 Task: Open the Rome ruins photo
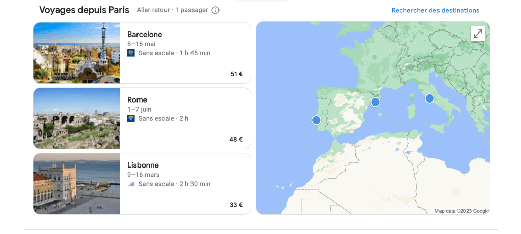(76, 118)
